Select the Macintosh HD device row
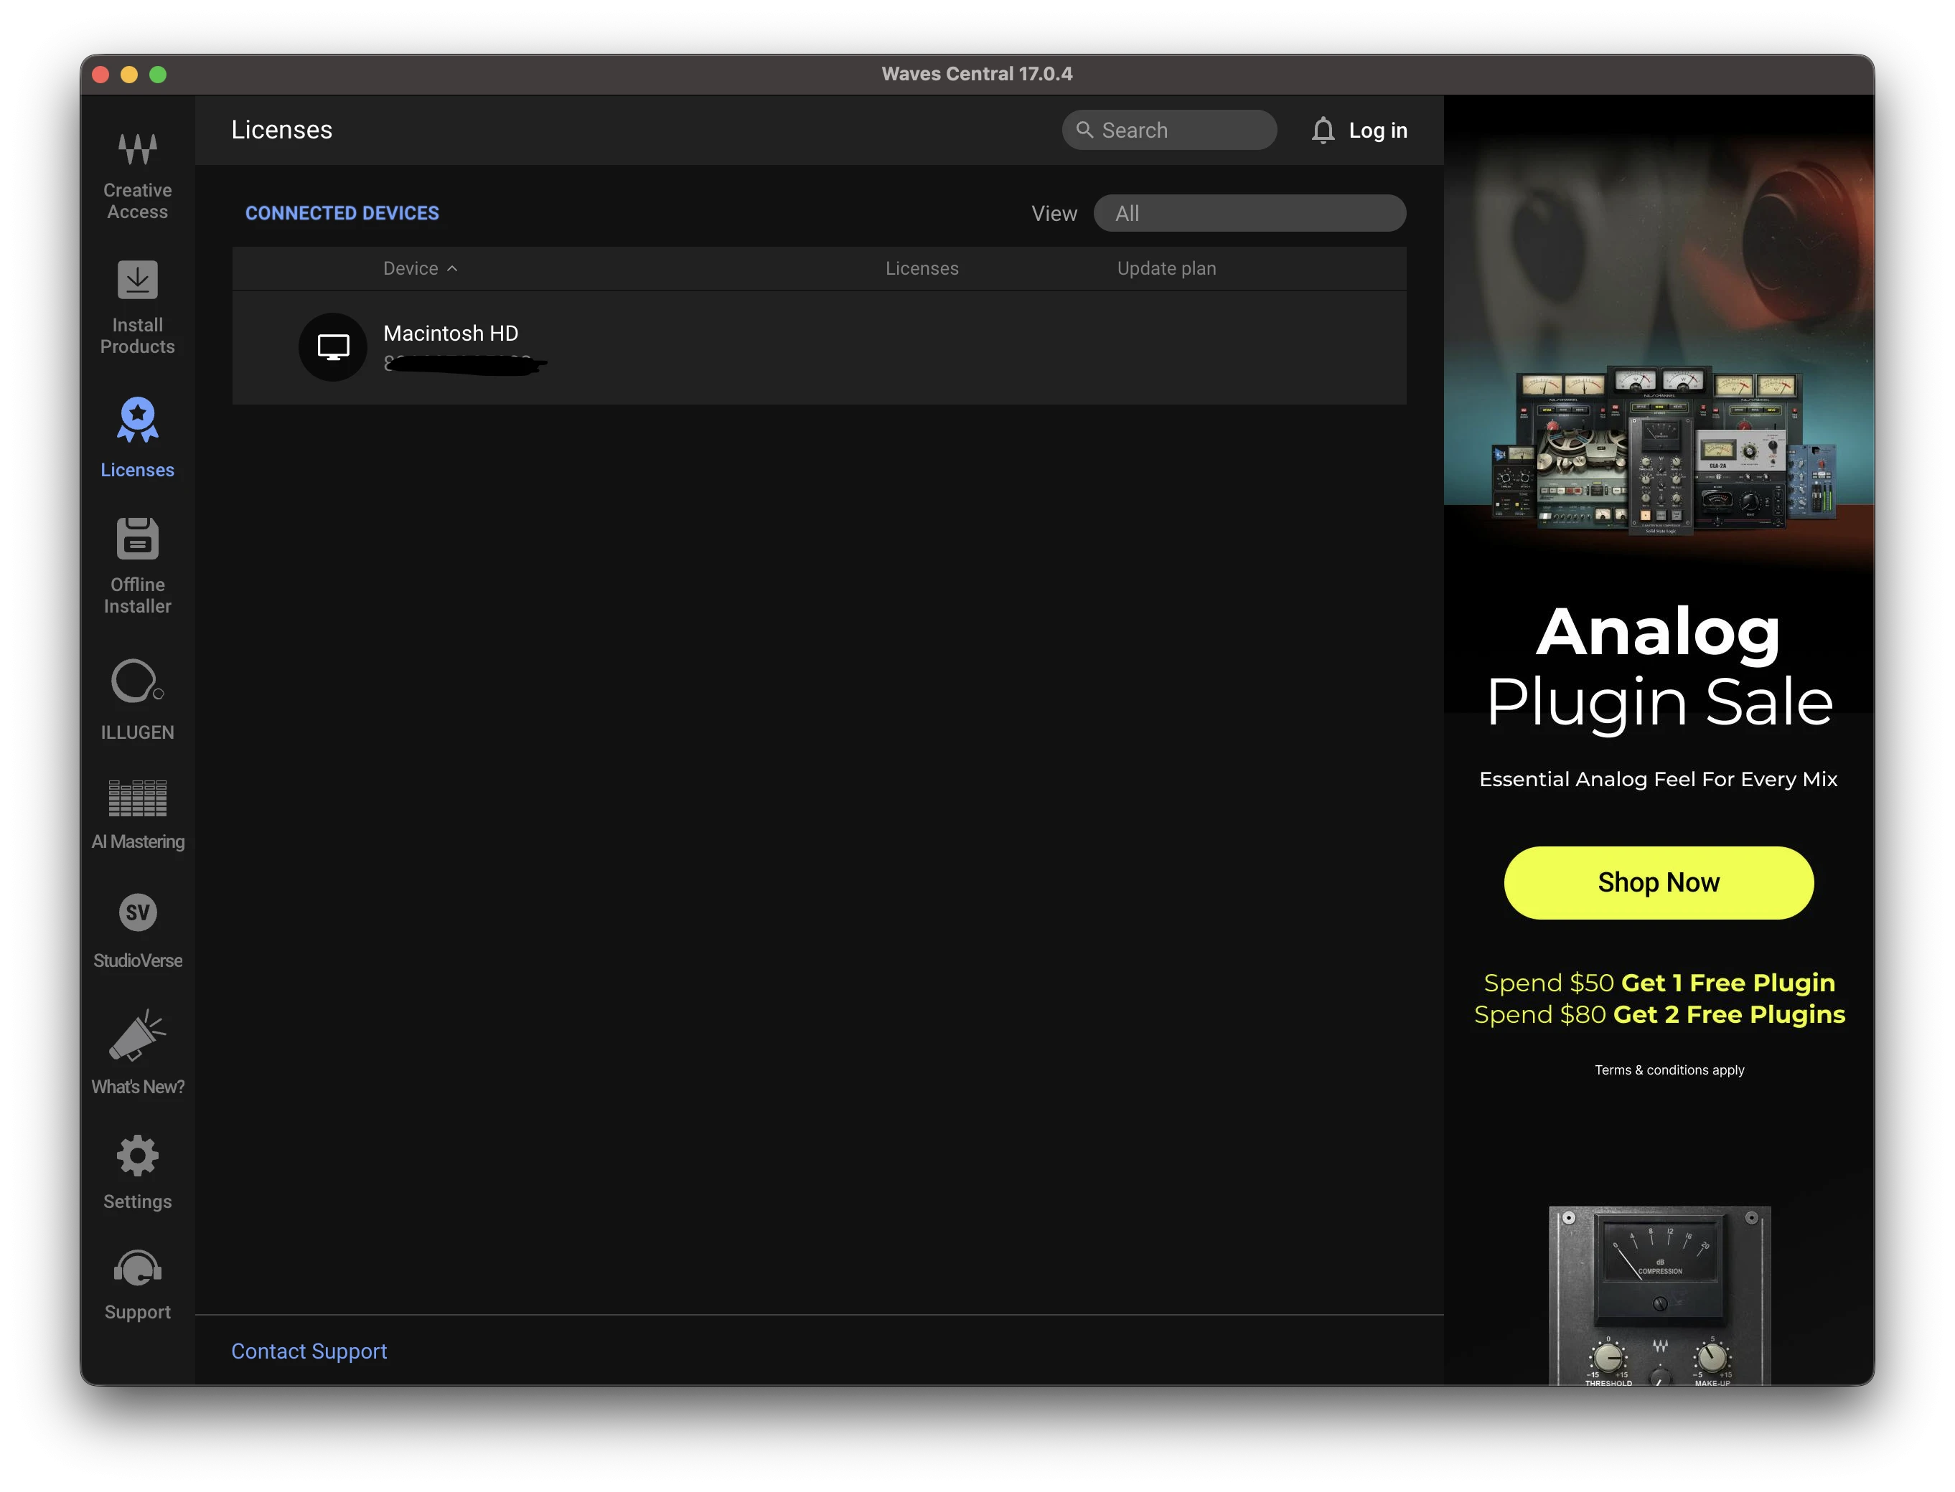 (818, 347)
